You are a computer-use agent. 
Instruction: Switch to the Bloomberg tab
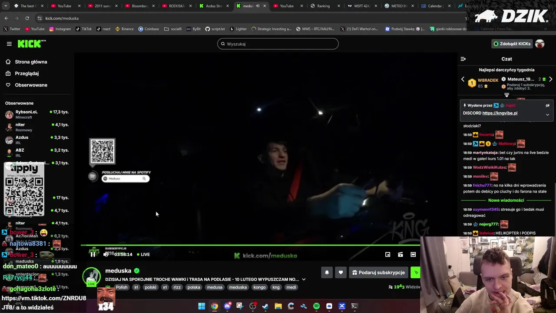140,6
